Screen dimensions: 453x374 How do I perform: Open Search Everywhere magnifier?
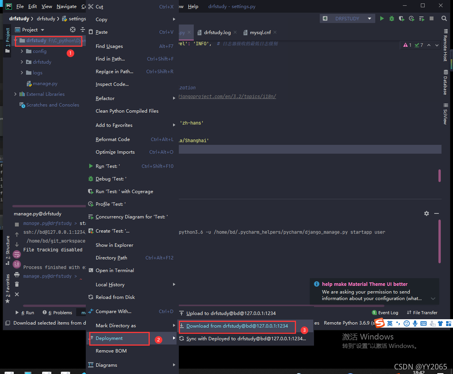pos(444,18)
